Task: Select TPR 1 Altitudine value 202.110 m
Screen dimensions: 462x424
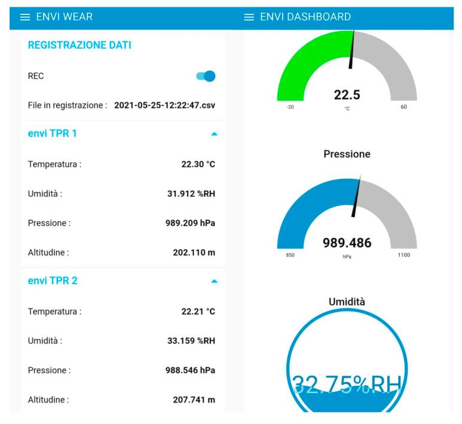Action: tap(194, 252)
